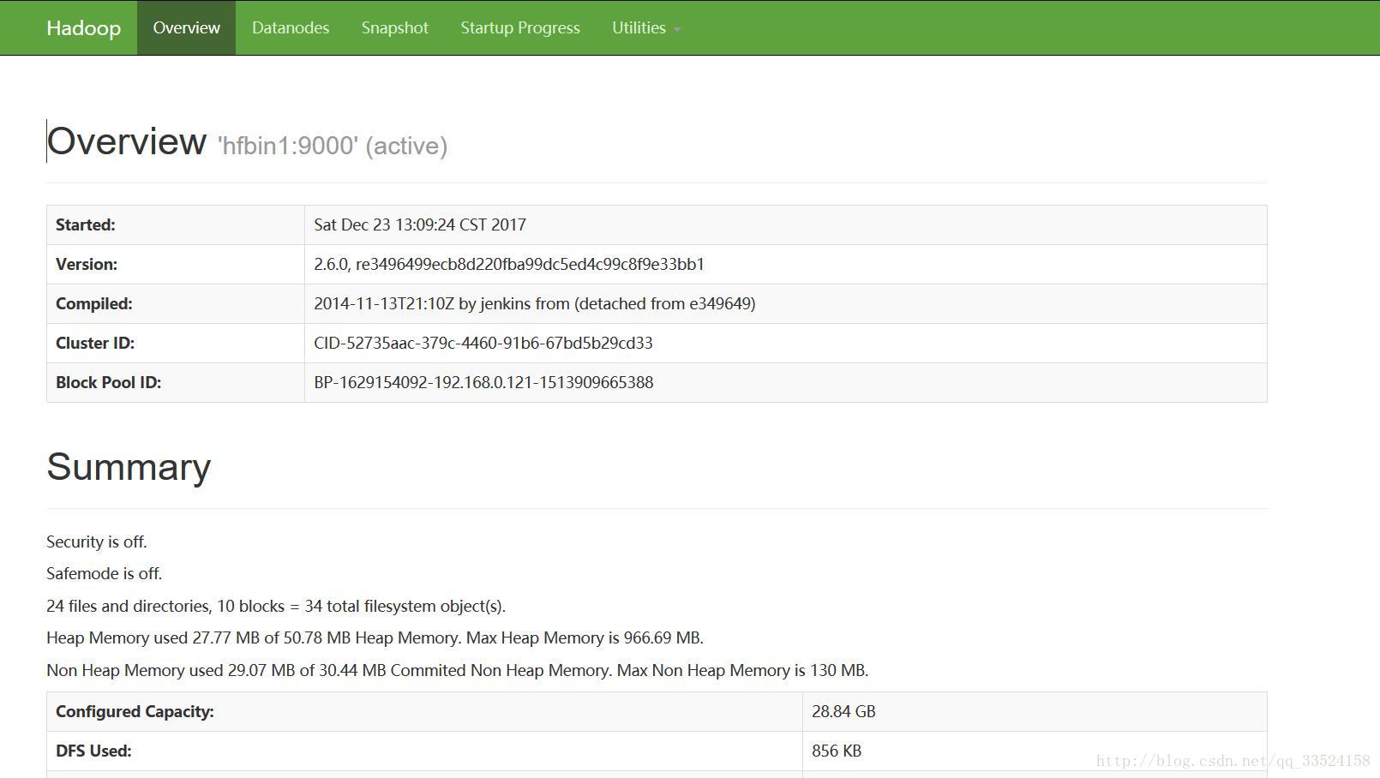Click the Overview page heading

point(127,141)
